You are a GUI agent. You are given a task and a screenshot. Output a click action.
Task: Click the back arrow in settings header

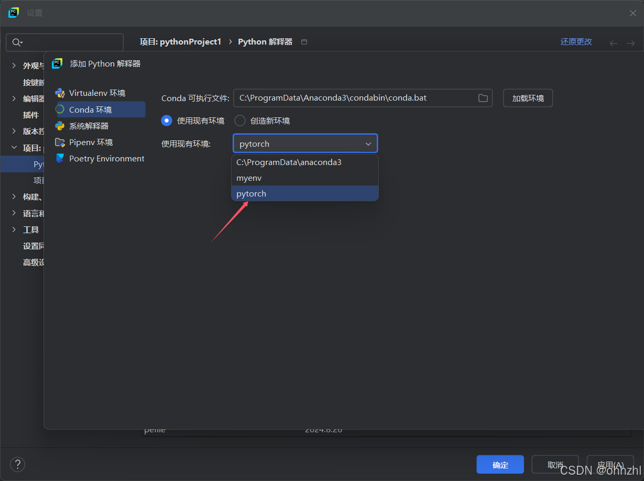point(614,43)
